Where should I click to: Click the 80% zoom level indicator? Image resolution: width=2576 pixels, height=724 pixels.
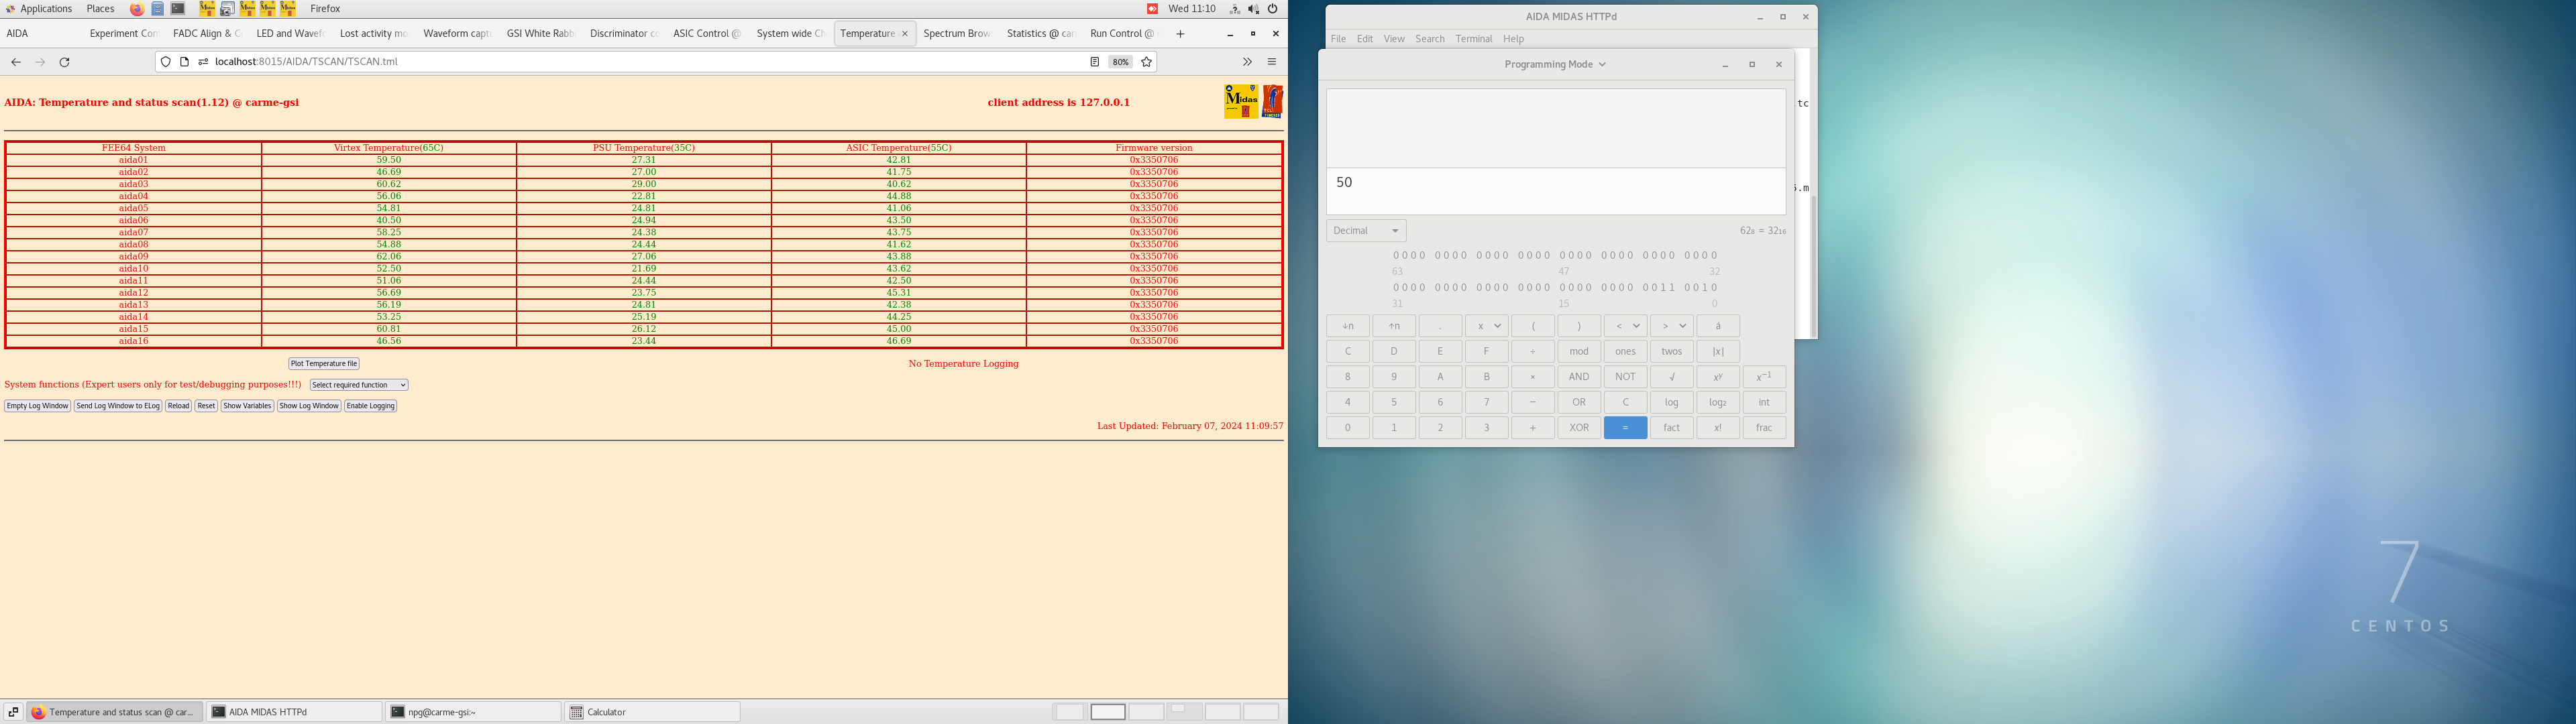point(1120,62)
